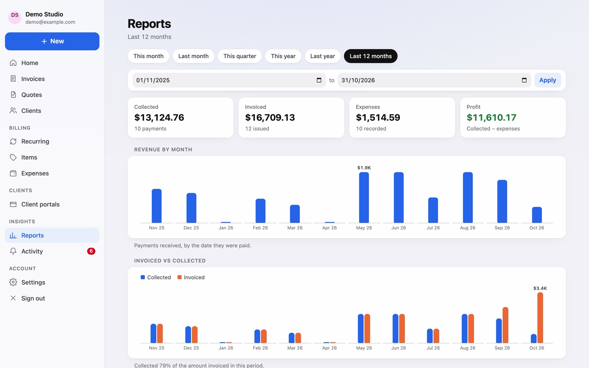Click the "12 issued" text
This screenshot has width=589, height=368.
pyautogui.click(x=257, y=128)
